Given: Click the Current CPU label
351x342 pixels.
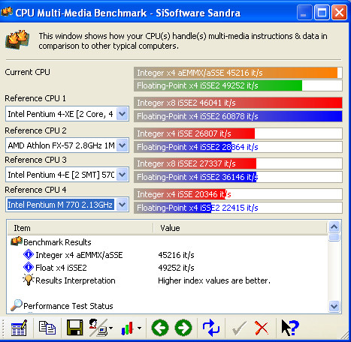Looking at the screenshot, I should [x=27, y=72].
